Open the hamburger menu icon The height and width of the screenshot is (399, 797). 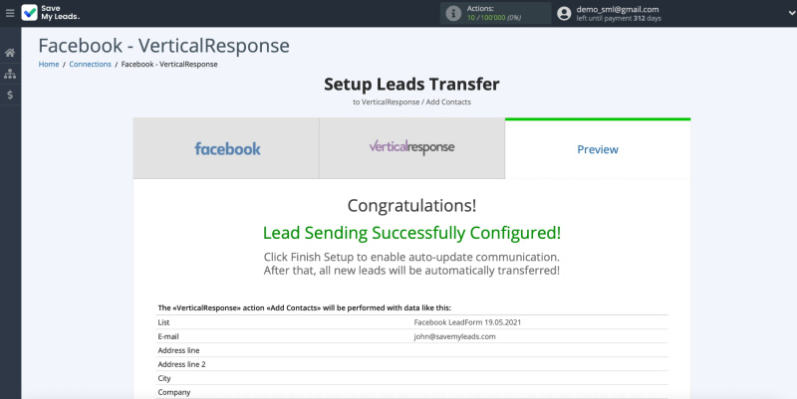point(10,13)
